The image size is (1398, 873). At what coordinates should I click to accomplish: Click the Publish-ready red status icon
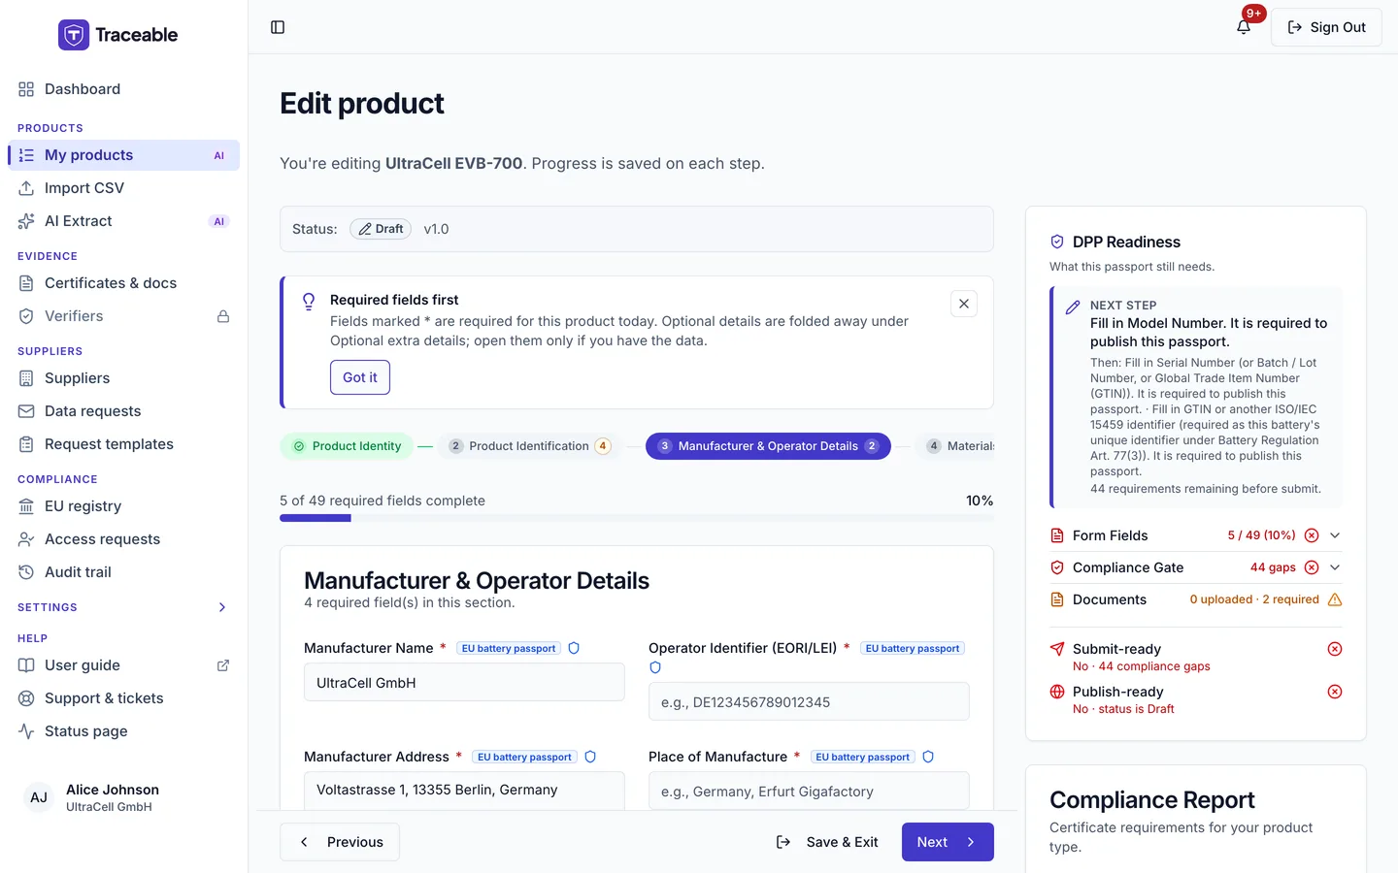tap(1335, 692)
